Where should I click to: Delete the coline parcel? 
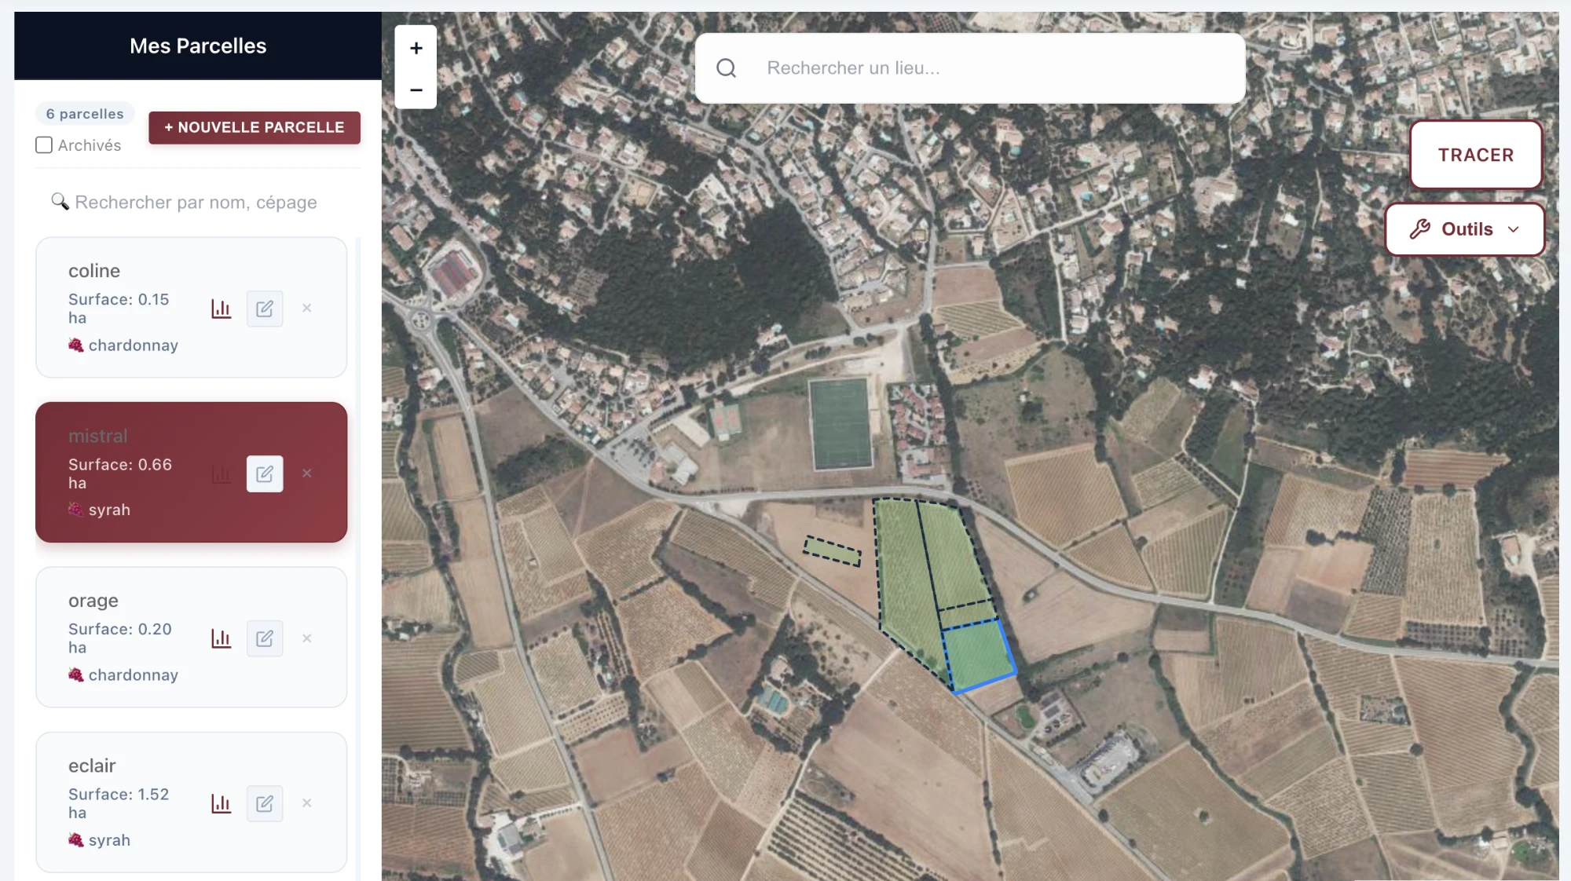[307, 308]
